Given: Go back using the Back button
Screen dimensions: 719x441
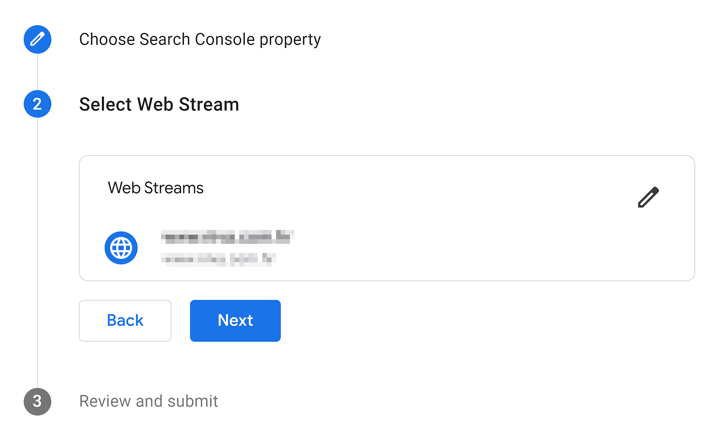Looking at the screenshot, I should [x=125, y=321].
